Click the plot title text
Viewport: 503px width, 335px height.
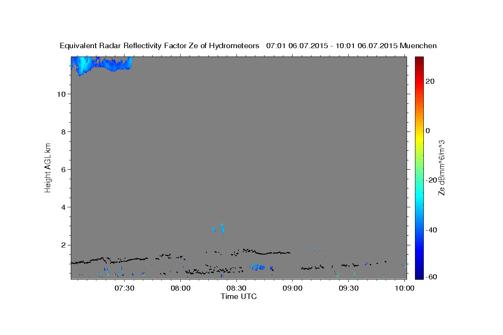coord(249,46)
